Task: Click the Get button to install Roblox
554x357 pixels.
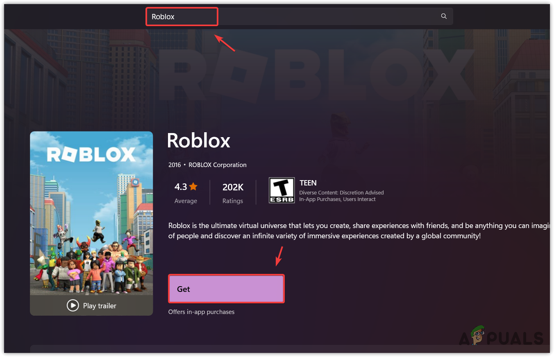Action: click(226, 289)
